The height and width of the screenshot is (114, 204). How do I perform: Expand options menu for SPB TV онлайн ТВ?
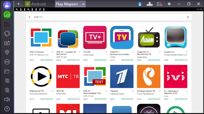pyautogui.click(x=79, y=52)
